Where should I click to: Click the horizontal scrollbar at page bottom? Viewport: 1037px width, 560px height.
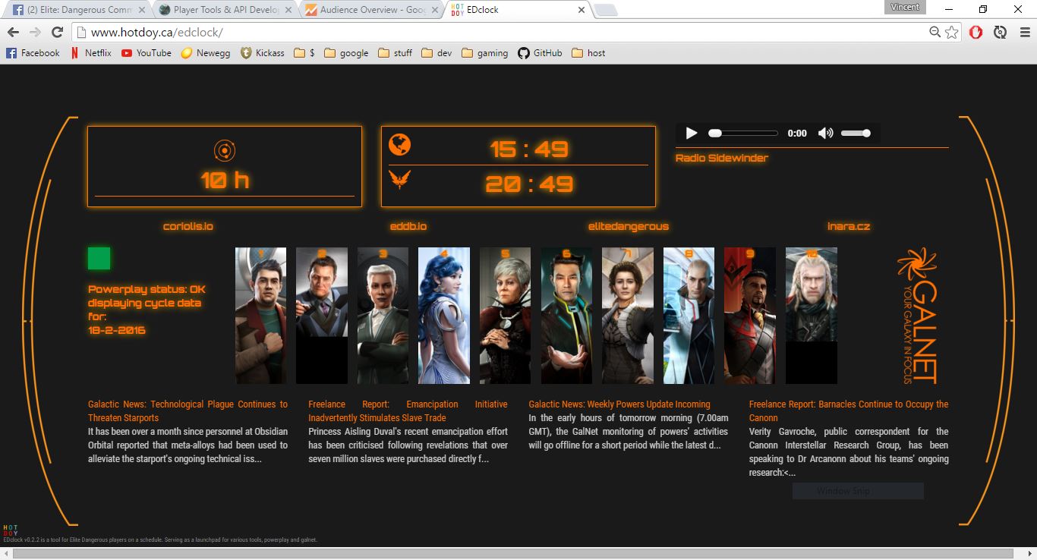(513, 553)
